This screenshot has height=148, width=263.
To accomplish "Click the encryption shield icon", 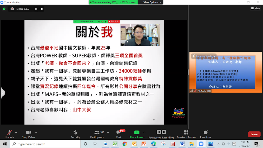I will click(x=4, y=9).
